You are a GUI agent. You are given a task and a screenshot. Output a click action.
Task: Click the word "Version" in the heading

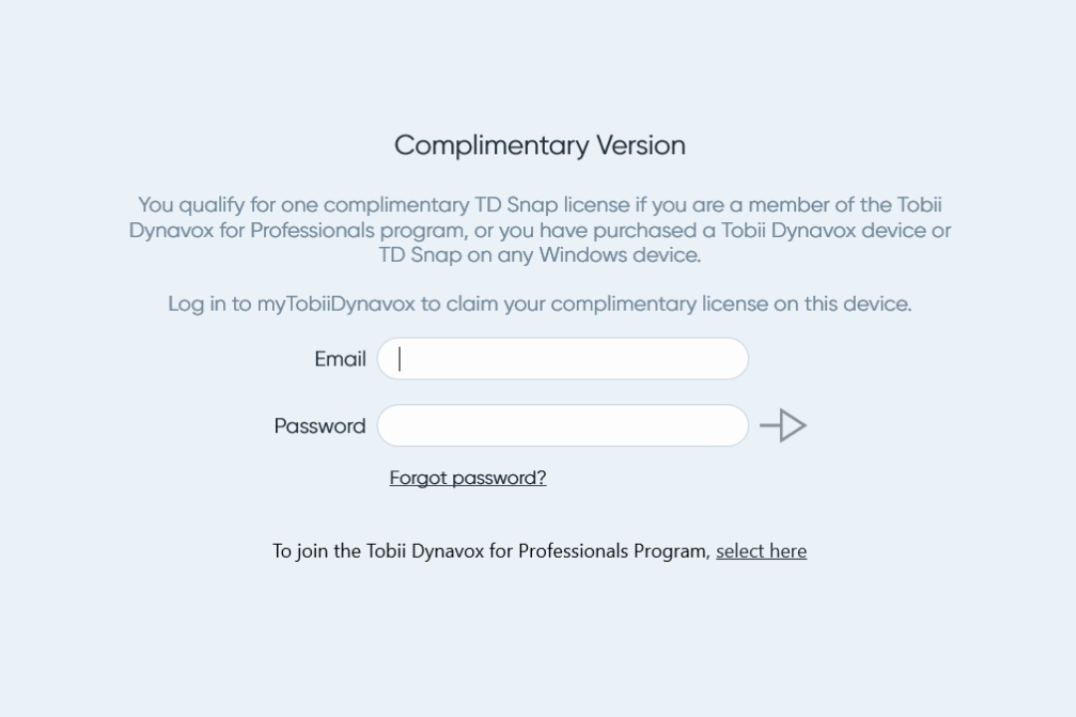(x=641, y=145)
